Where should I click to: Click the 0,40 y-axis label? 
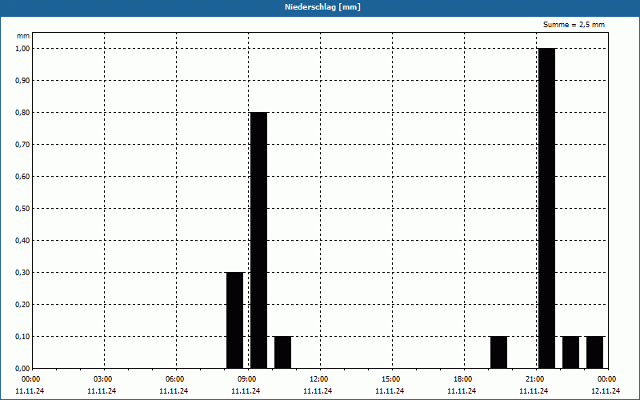pyautogui.click(x=22, y=241)
